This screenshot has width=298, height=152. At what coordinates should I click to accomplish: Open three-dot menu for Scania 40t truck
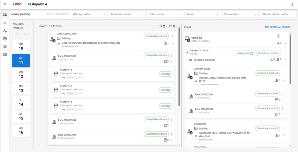coord(285,36)
